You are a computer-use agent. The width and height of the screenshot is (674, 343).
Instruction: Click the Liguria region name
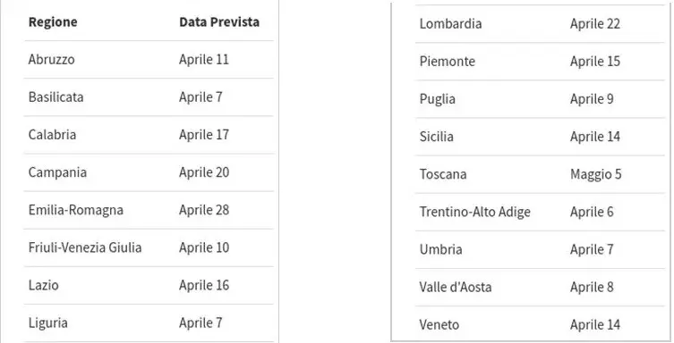click(x=48, y=322)
